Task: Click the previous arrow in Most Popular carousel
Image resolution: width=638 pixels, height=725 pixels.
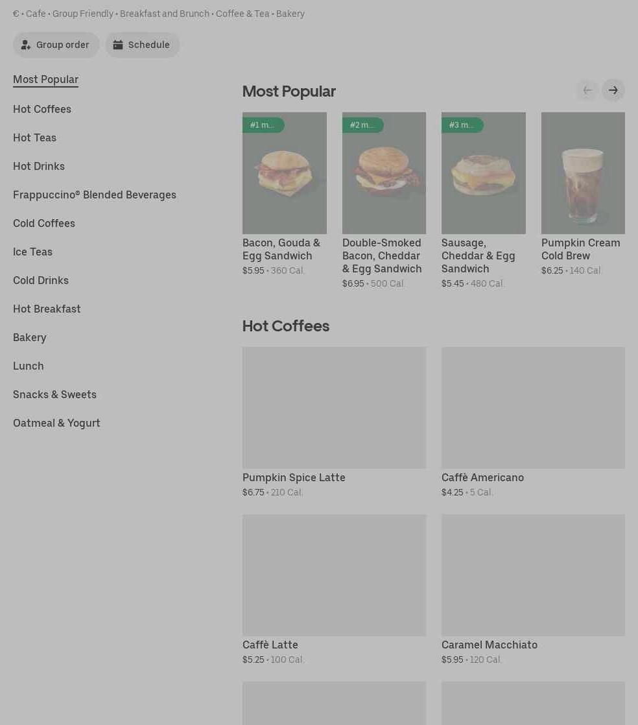Action: coord(587,90)
